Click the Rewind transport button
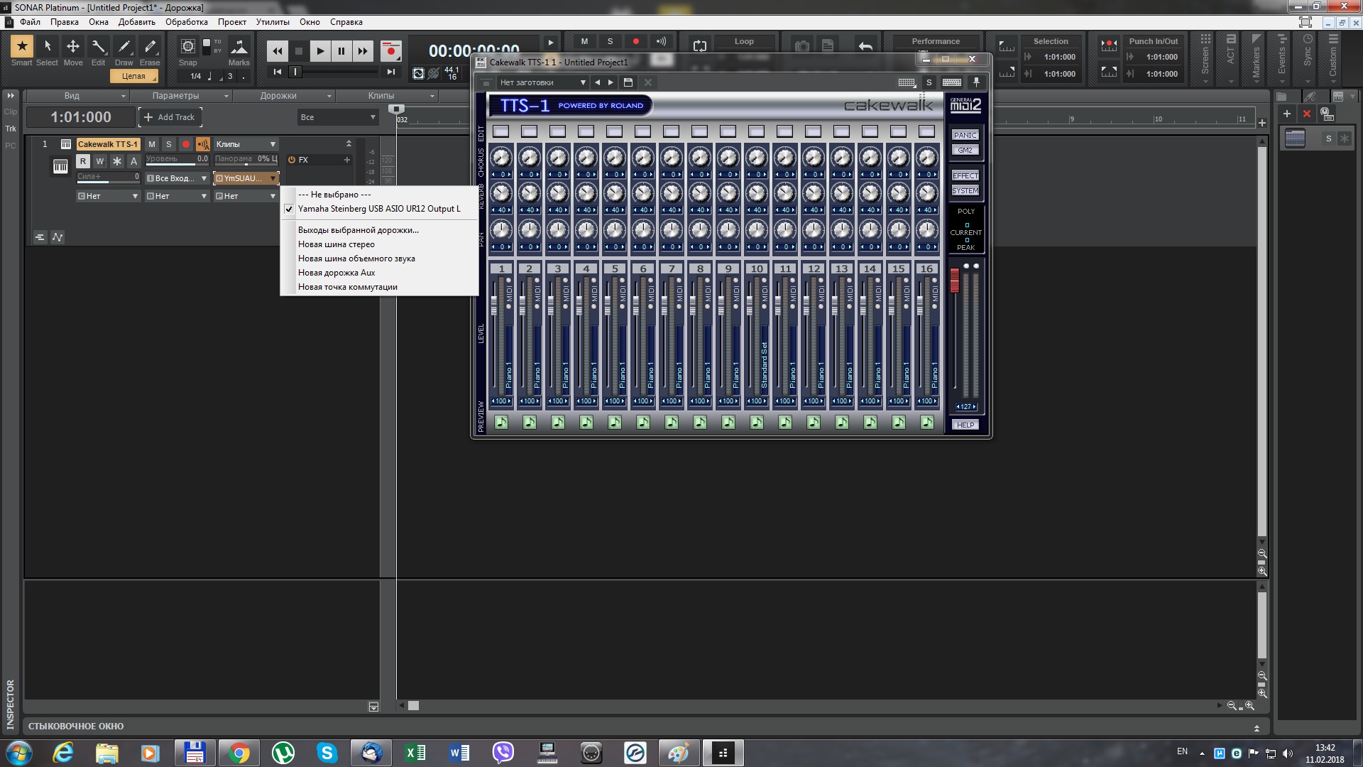The width and height of the screenshot is (1363, 767). (277, 51)
